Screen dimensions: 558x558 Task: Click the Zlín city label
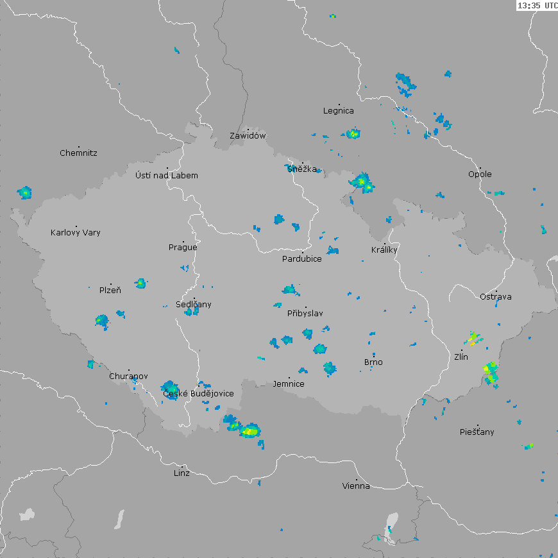[461, 357]
